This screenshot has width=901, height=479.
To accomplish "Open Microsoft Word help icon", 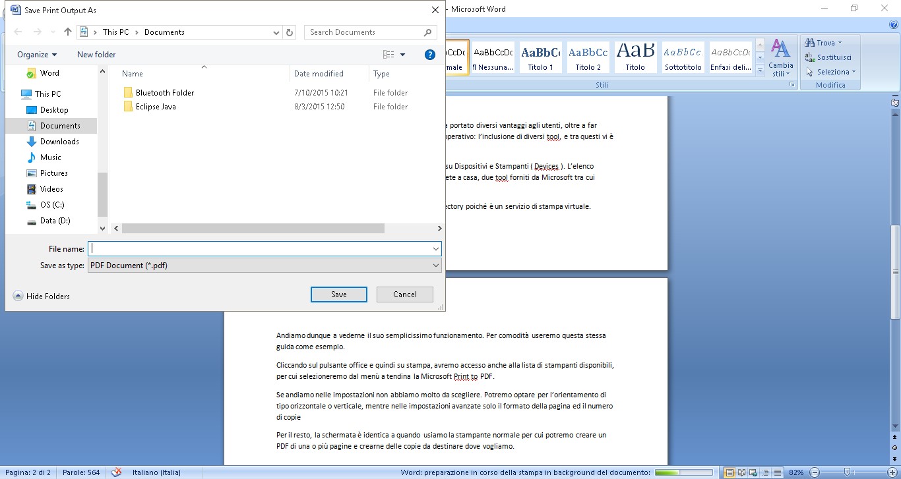I will click(x=894, y=24).
